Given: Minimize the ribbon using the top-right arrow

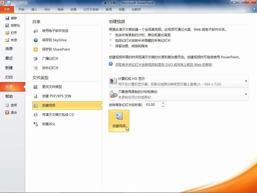Looking at the screenshot, I should click(x=249, y=10).
